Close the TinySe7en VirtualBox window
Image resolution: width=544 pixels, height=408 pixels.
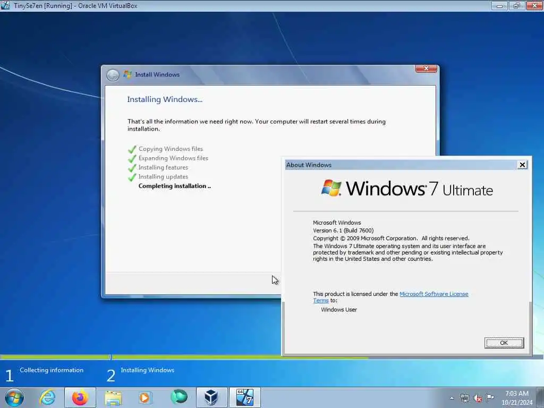pyautogui.click(x=534, y=5)
